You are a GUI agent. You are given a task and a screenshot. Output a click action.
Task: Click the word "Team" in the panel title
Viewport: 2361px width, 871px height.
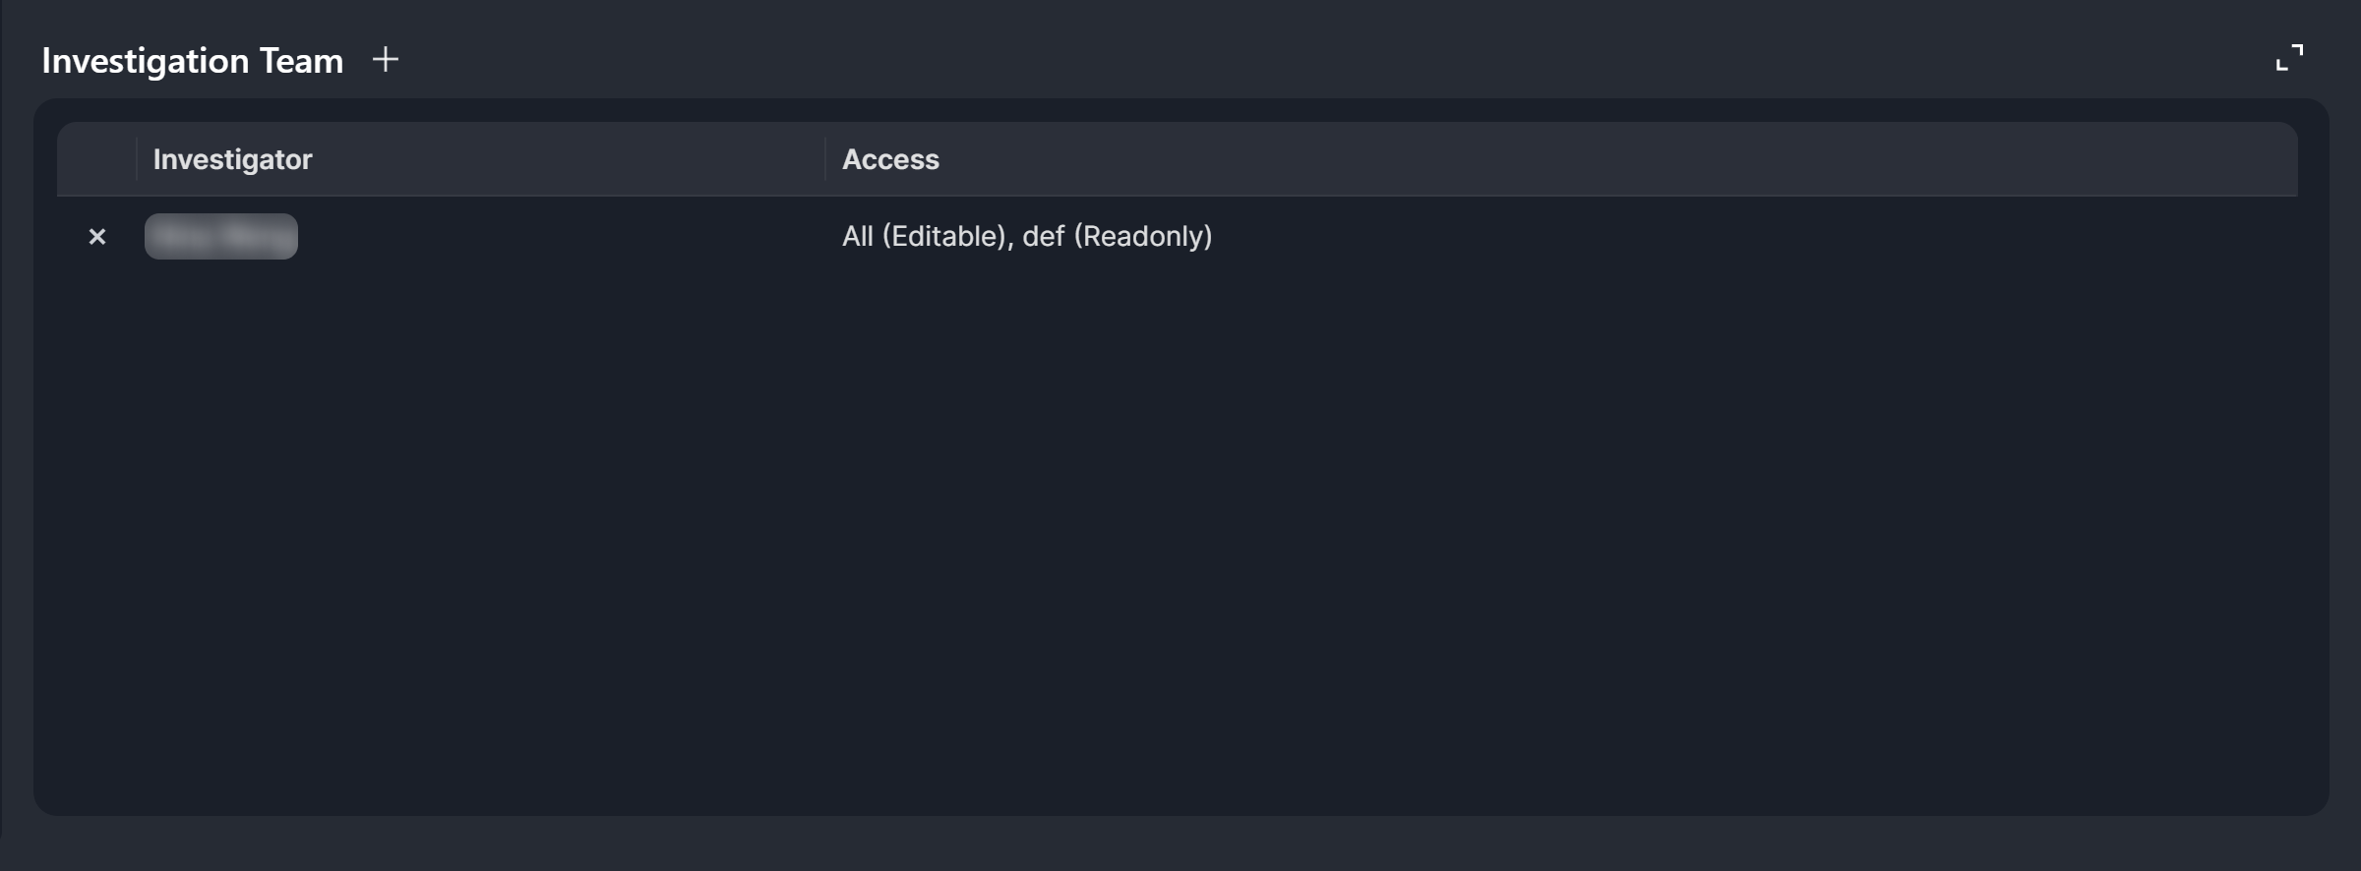pos(301,61)
